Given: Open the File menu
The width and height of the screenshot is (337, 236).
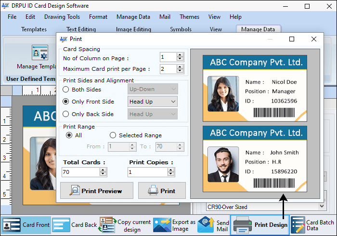Looking at the screenshot, I should pos(12,17).
